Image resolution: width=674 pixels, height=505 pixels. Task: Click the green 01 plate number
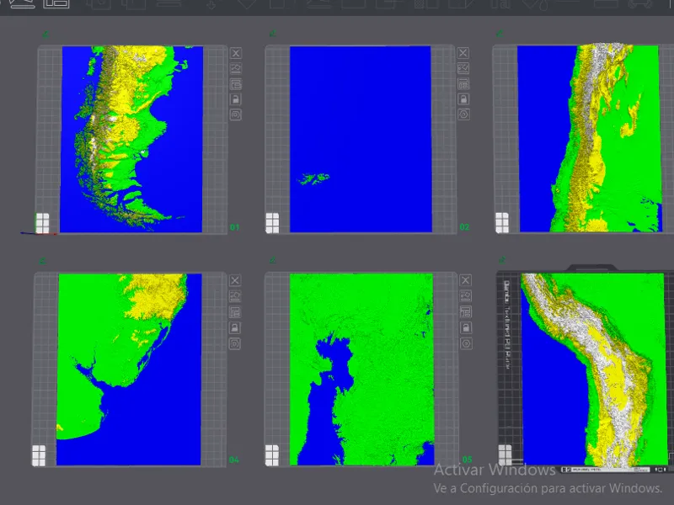(x=234, y=227)
